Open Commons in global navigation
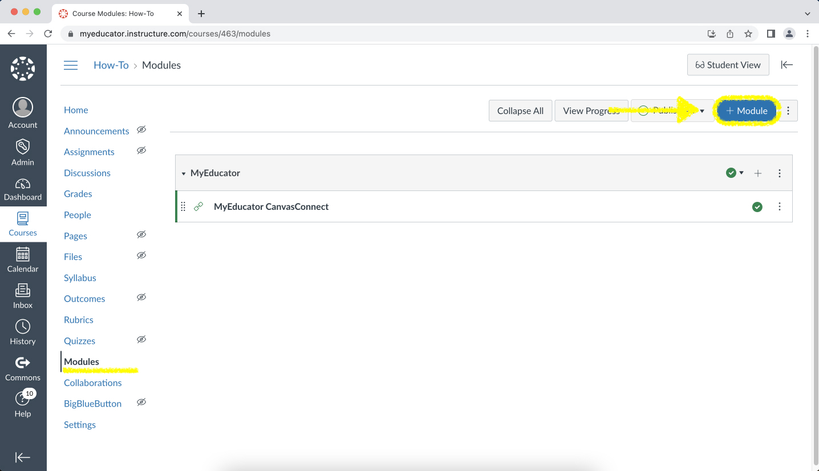The width and height of the screenshot is (819, 471). 23,368
